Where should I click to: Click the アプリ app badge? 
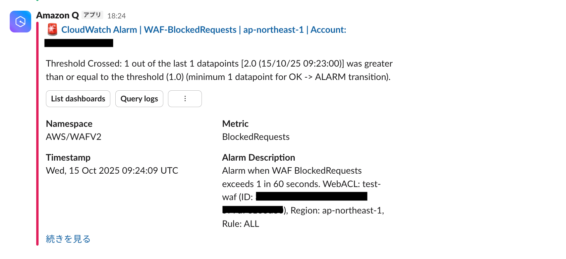coord(92,15)
